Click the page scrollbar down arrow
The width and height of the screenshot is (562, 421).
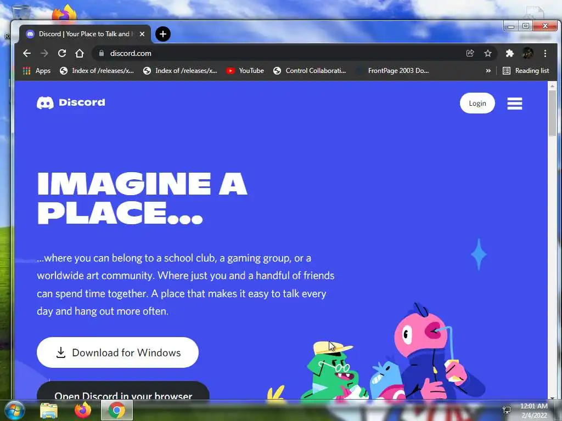(552, 397)
